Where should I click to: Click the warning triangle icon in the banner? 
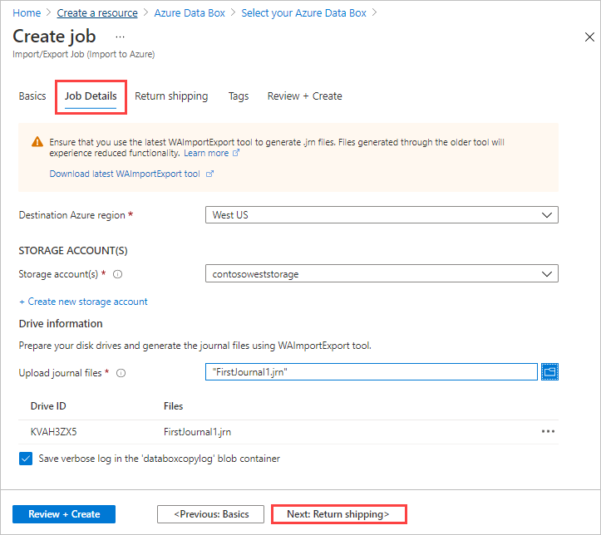(x=37, y=142)
